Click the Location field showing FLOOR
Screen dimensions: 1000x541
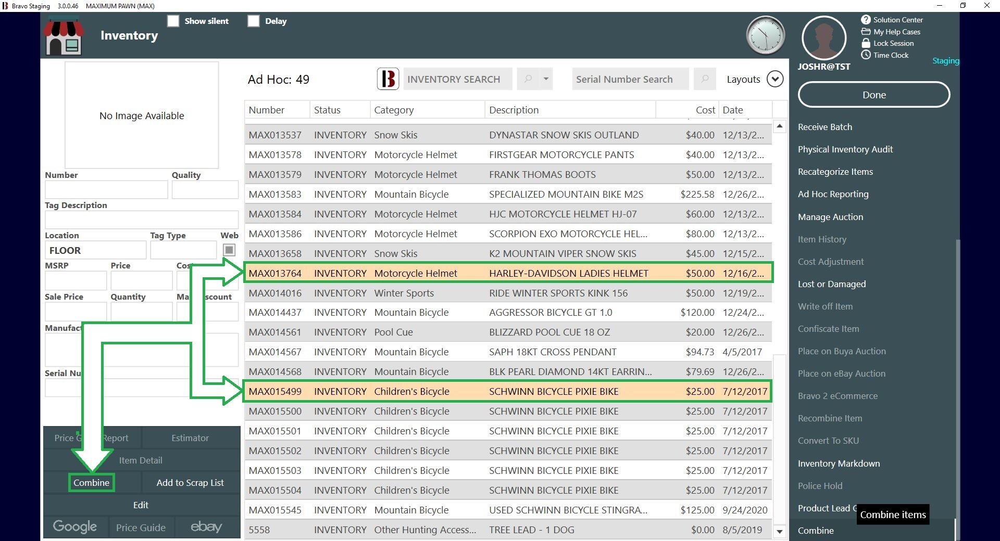(x=95, y=250)
